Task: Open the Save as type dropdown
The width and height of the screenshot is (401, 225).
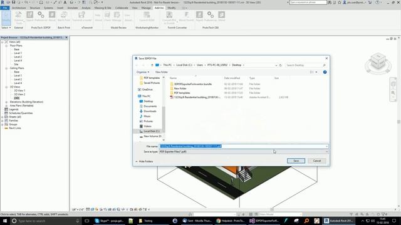Action: coord(244,152)
